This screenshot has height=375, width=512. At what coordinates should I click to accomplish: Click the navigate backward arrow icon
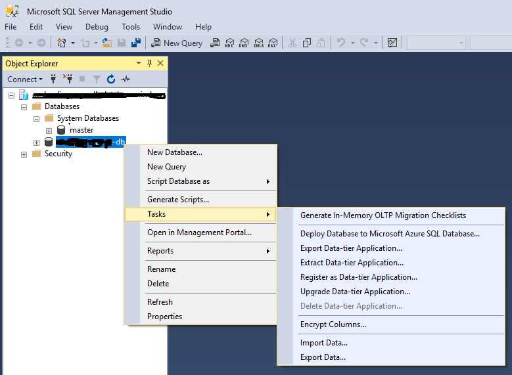pos(19,43)
